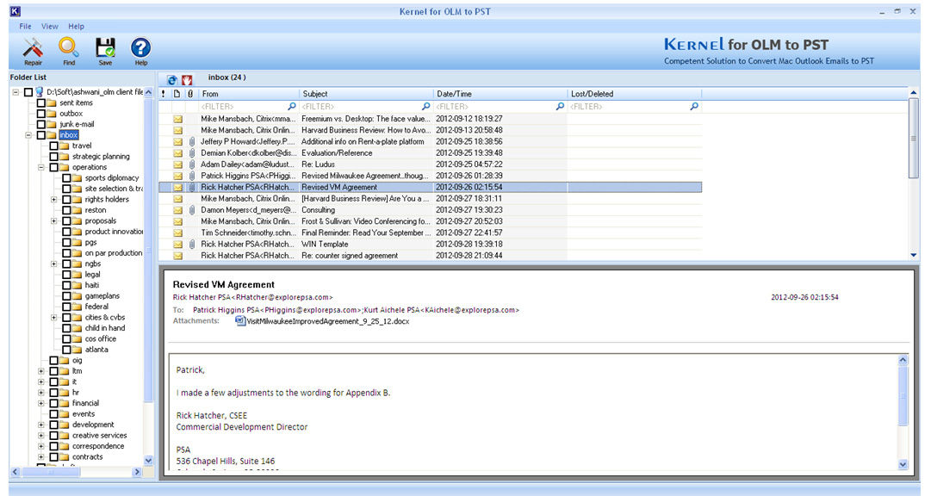Open the View menu
This screenshot has width=931, height=496.
(x=49, y=26)
